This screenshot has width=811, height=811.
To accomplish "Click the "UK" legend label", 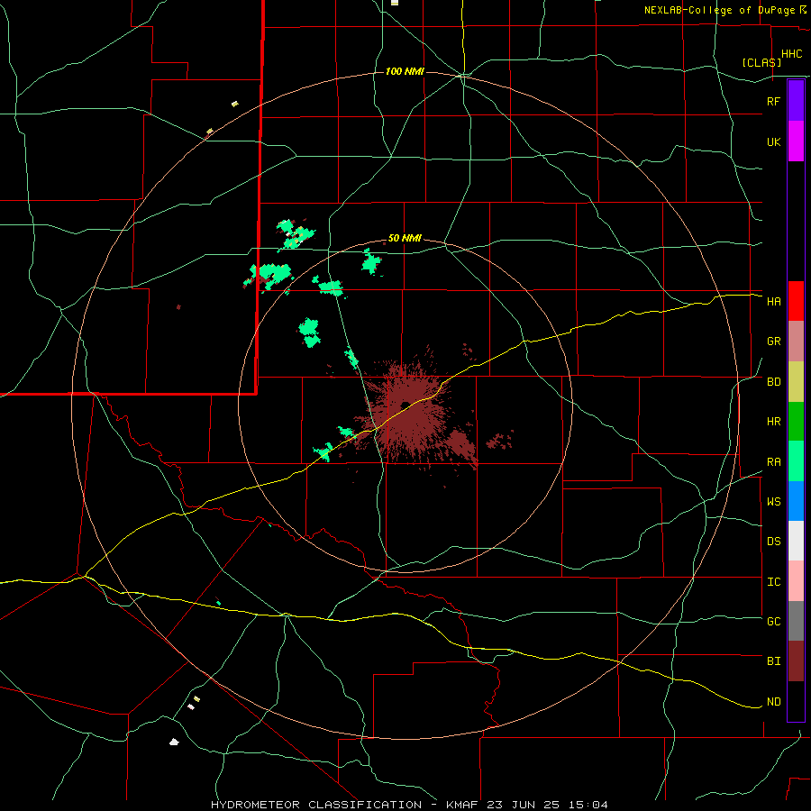I will [773, 142].
